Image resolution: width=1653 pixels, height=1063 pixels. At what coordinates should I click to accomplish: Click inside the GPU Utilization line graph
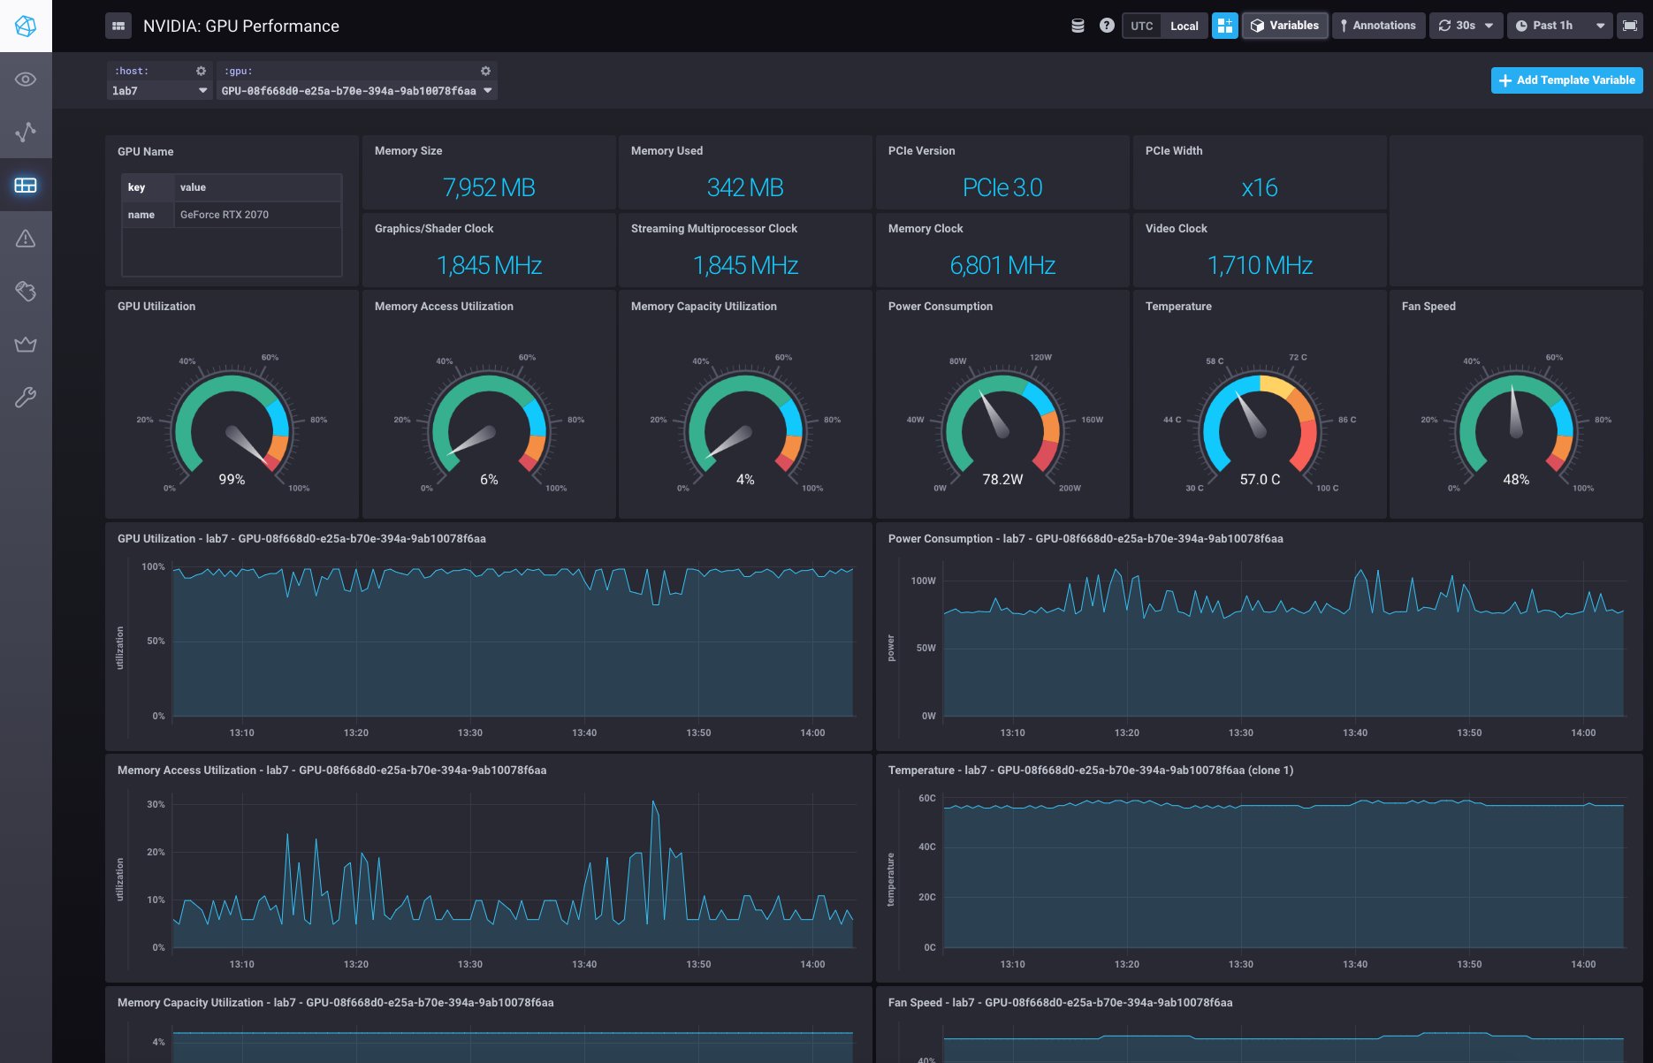click(x=513, y=641)
